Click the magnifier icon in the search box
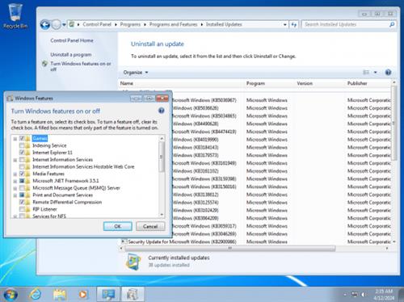 [x=392, y=24]
